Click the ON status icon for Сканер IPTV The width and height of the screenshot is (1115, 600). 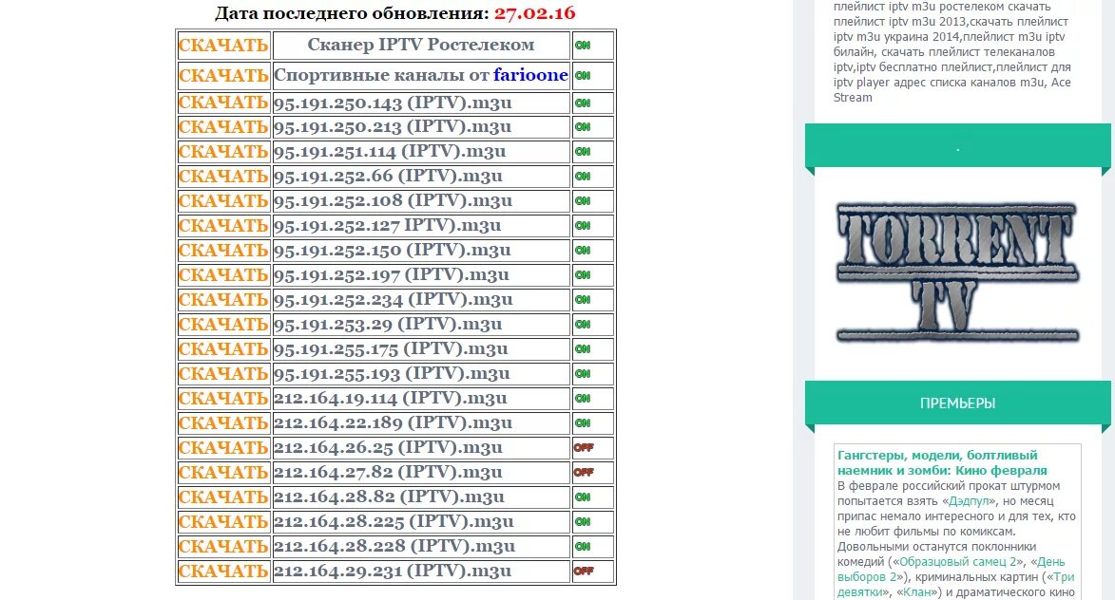point(583,46)
